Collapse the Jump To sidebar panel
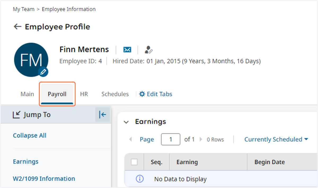The width and height of the screenshot is (318, 188). (x=103, y=115)
